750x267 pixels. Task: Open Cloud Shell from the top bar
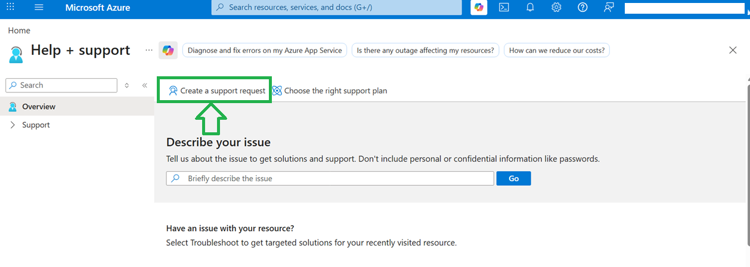click(504, 8)
